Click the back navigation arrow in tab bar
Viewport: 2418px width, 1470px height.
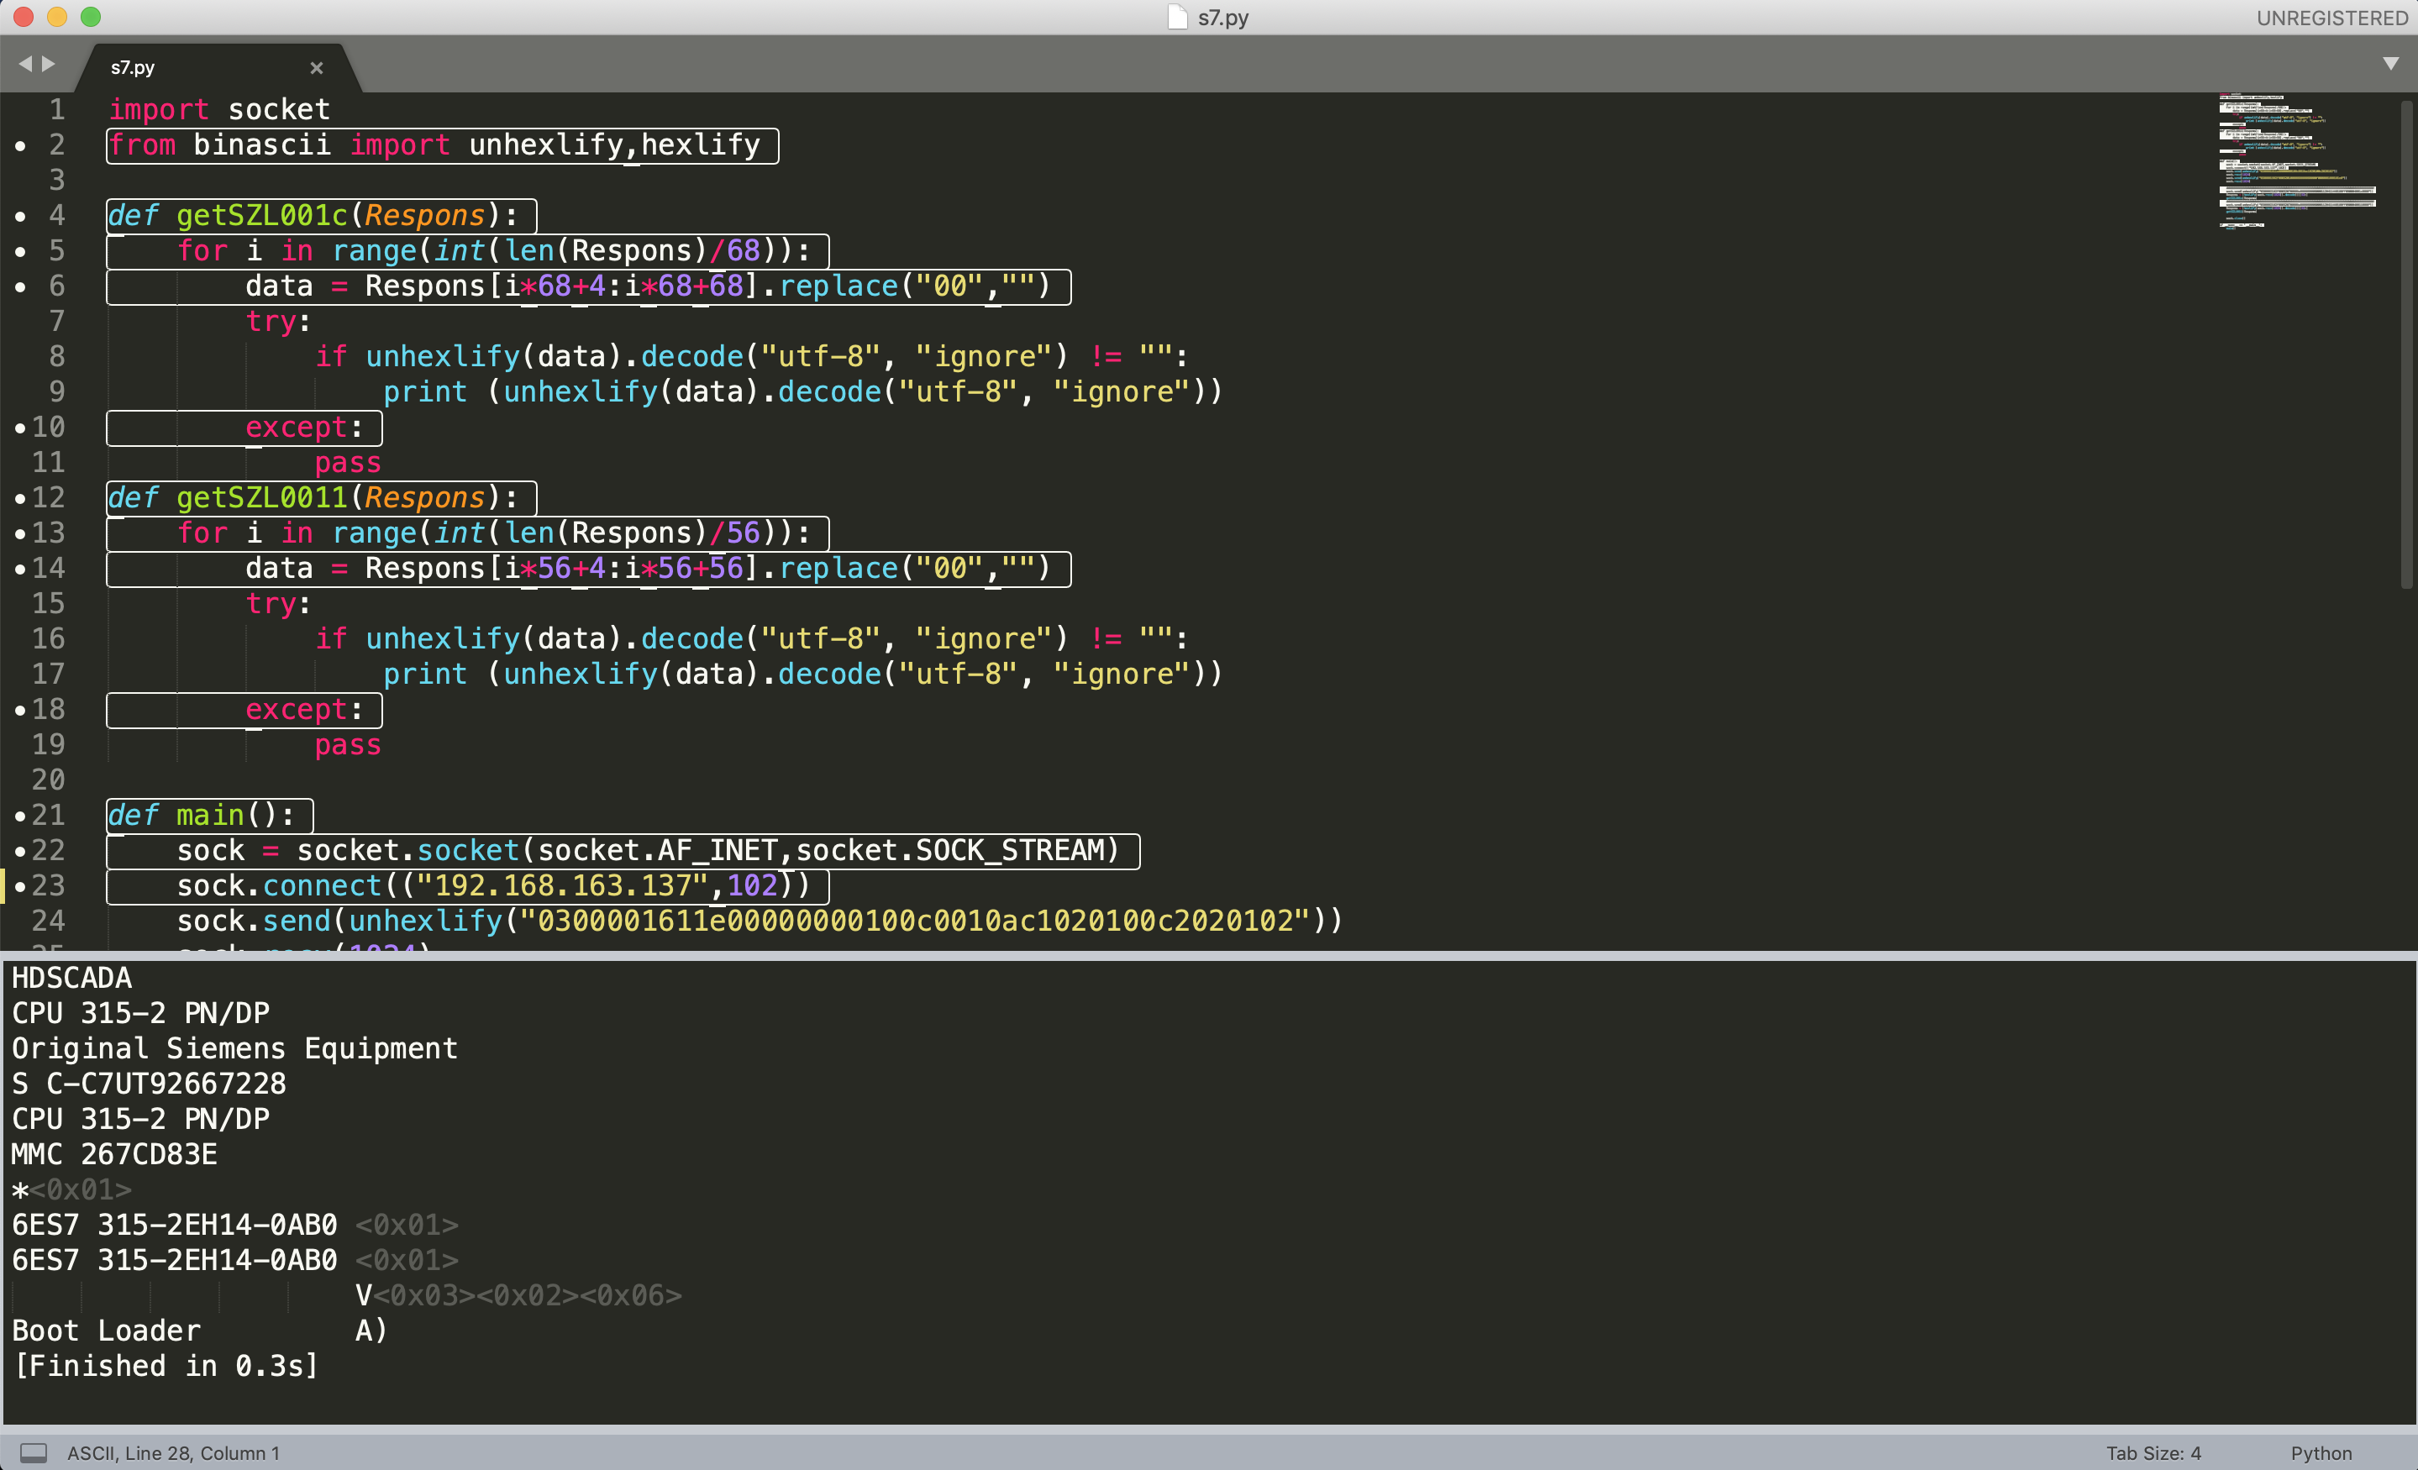coord(25,64)
